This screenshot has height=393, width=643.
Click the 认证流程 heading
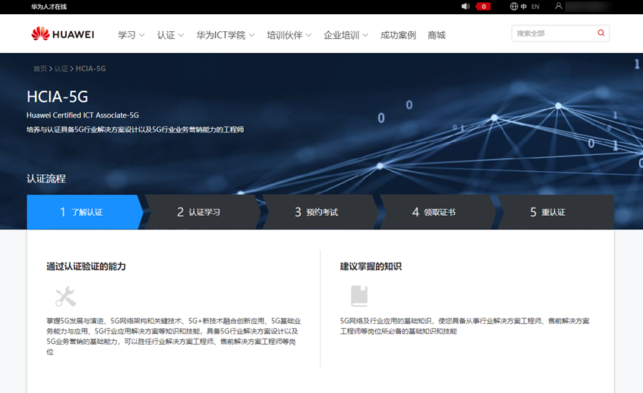[46, 179]
